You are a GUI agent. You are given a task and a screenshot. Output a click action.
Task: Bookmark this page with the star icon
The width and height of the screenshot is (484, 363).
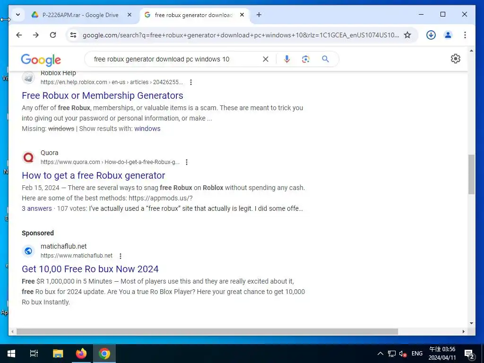[x=407, y=35]
